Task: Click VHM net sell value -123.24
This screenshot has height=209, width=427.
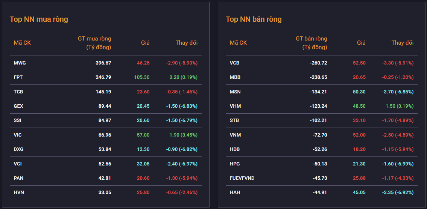Action: click(318, 106)
